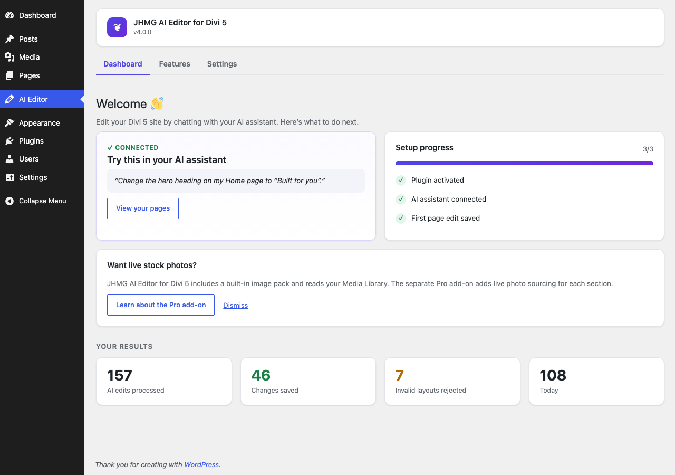Click the Settings sliders icon in sidebar
This screenshot has height=475, width=675.
[x=9, y=177]
